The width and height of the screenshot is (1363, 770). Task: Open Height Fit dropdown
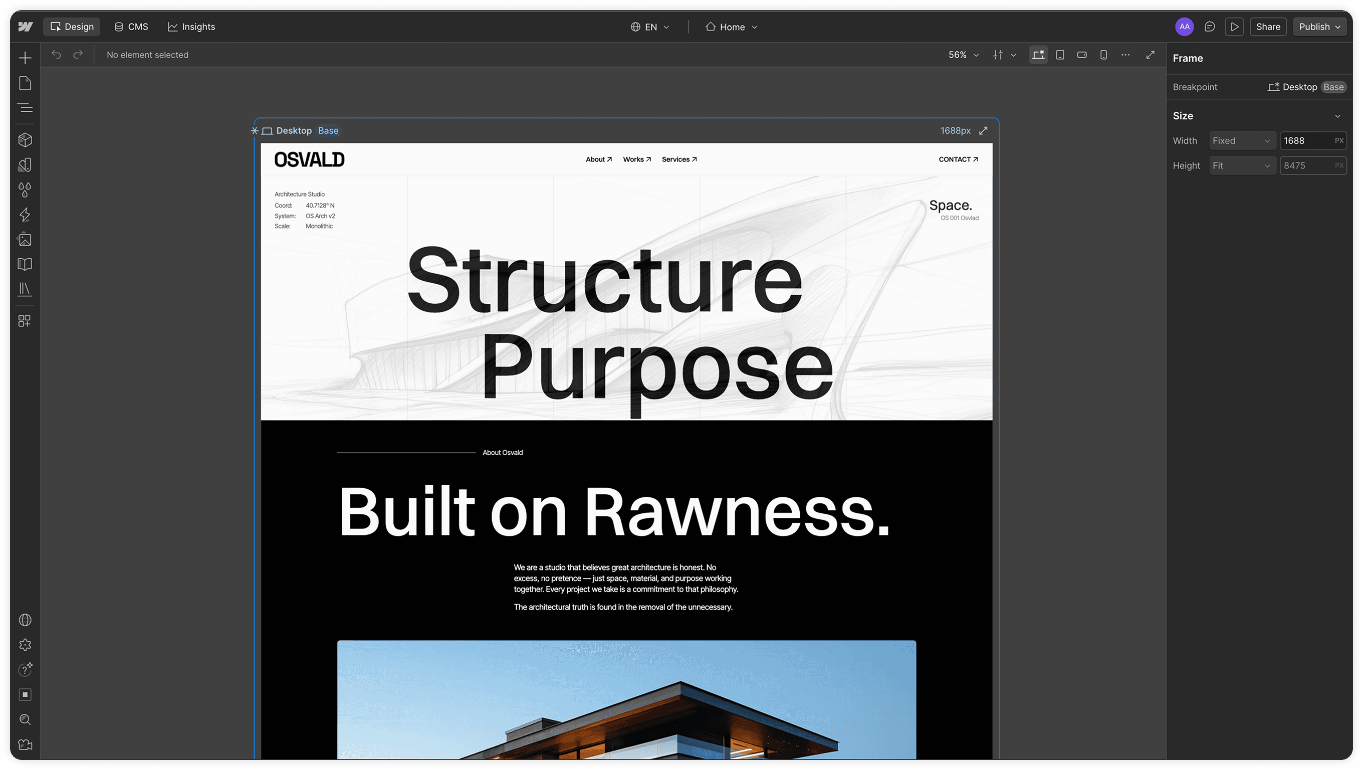[x=1241, y=165]
